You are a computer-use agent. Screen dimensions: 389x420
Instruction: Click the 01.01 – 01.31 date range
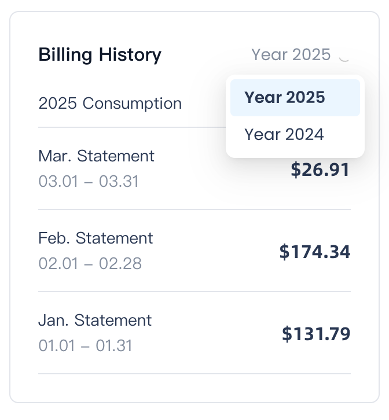point(85,346)
